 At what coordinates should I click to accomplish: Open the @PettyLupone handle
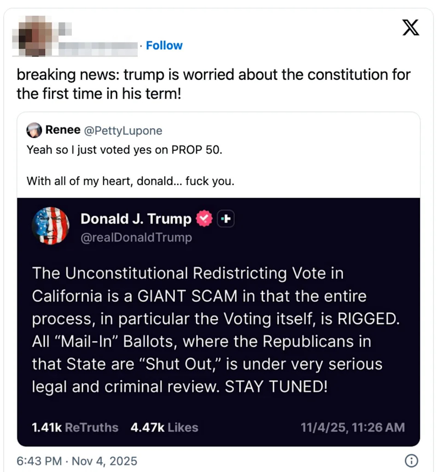click(x=123, y=131)
